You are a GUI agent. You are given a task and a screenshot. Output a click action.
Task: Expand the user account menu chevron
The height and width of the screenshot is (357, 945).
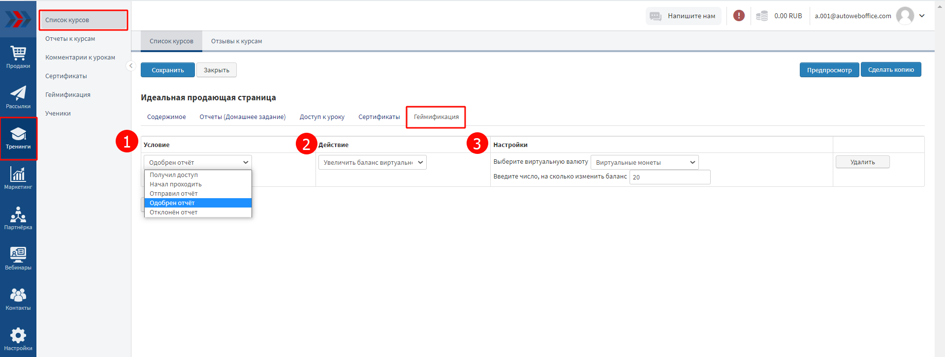[x=922, y=16]
